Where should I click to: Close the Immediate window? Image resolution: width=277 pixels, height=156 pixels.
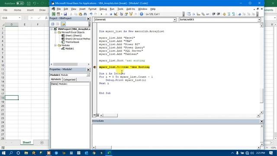coord(261,121)
